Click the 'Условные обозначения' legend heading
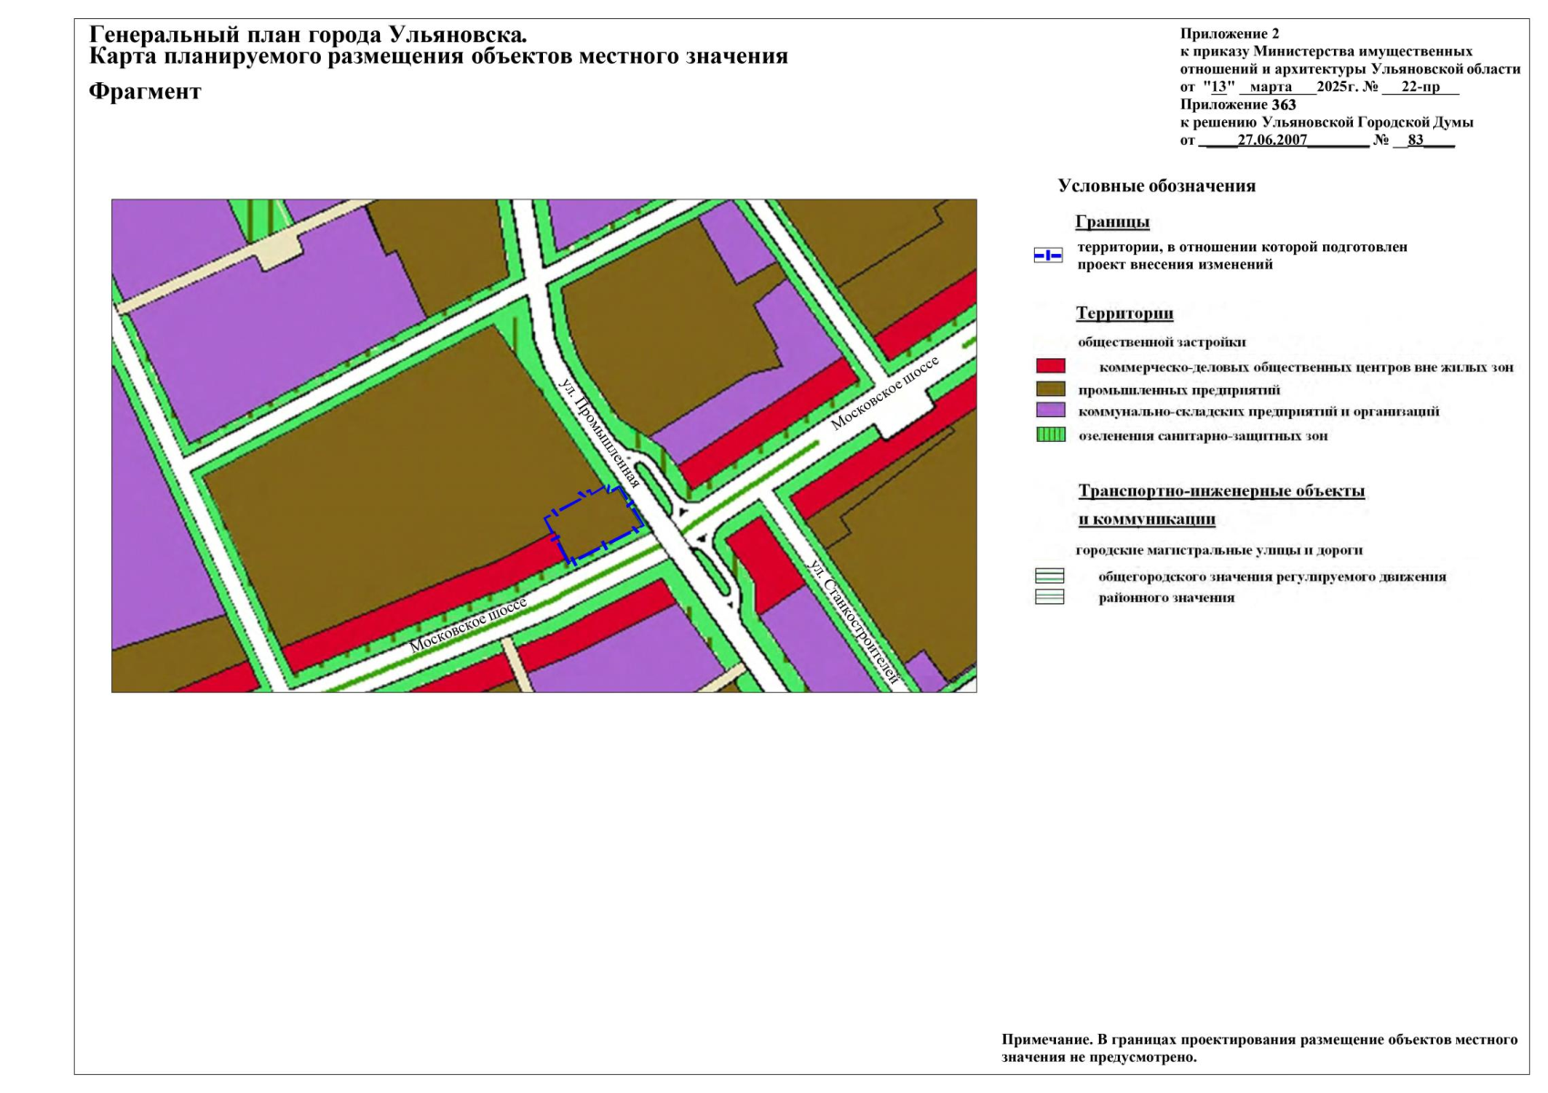 [1156, 186]
